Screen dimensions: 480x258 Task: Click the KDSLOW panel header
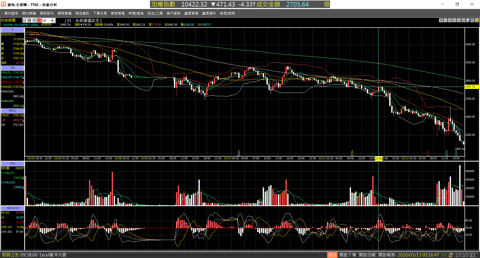coord(13,208)
